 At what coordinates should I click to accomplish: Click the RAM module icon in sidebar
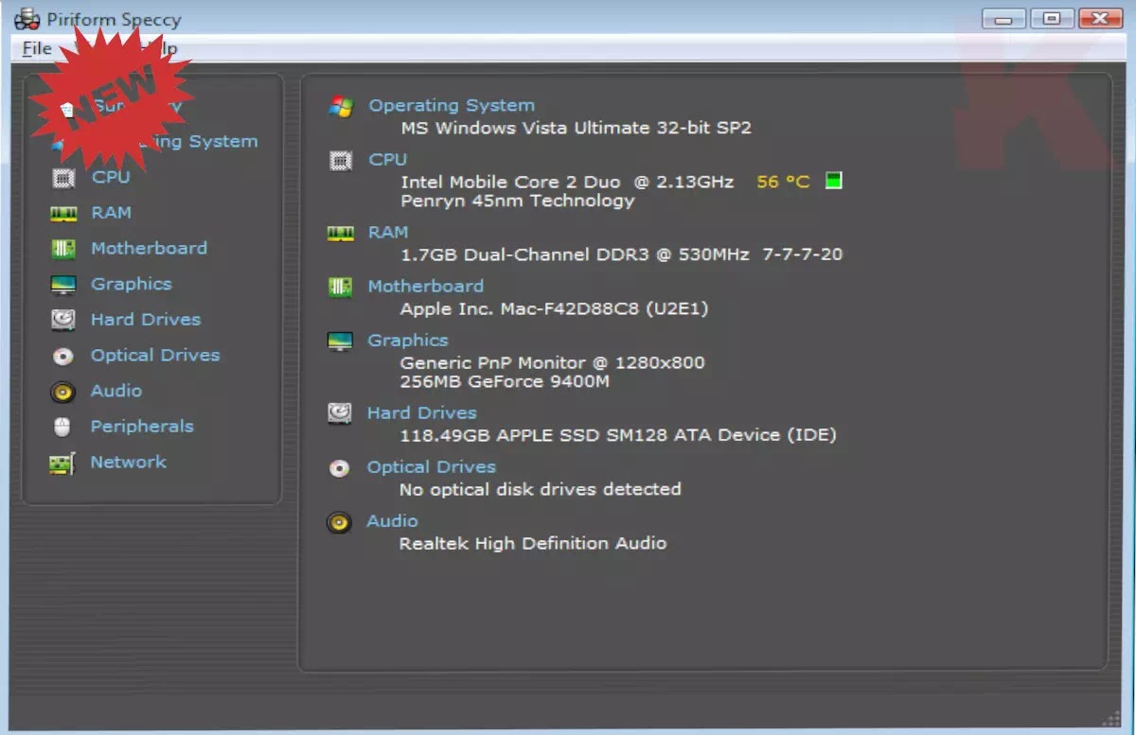[63, 213]
